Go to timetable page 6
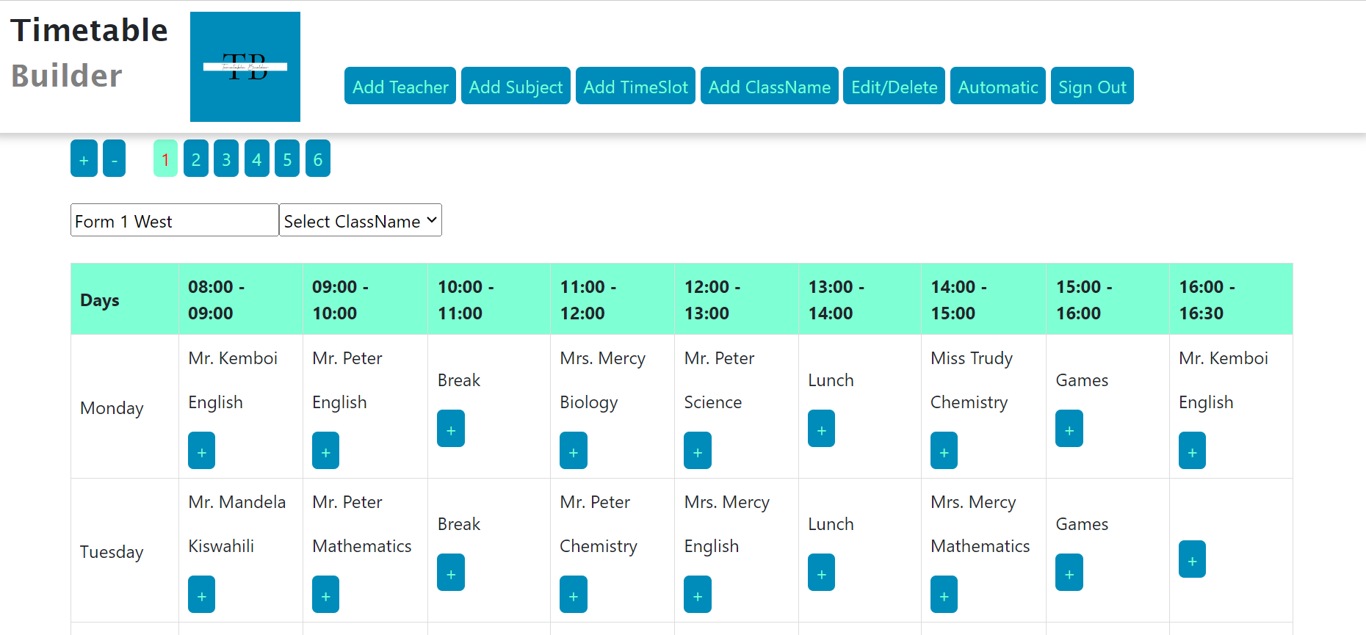1366x635 pixels. [x=317, y=159]
